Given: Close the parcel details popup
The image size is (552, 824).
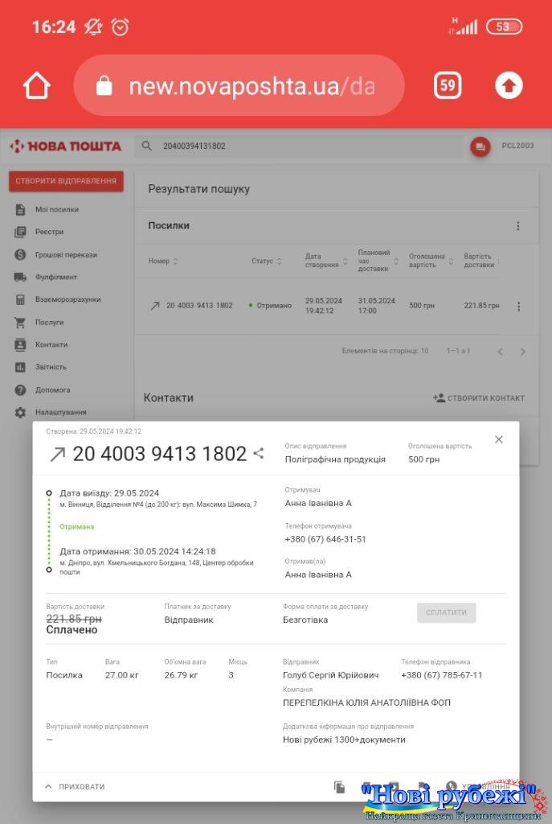Looking at the screenshot, I should [x=499, y=439].
